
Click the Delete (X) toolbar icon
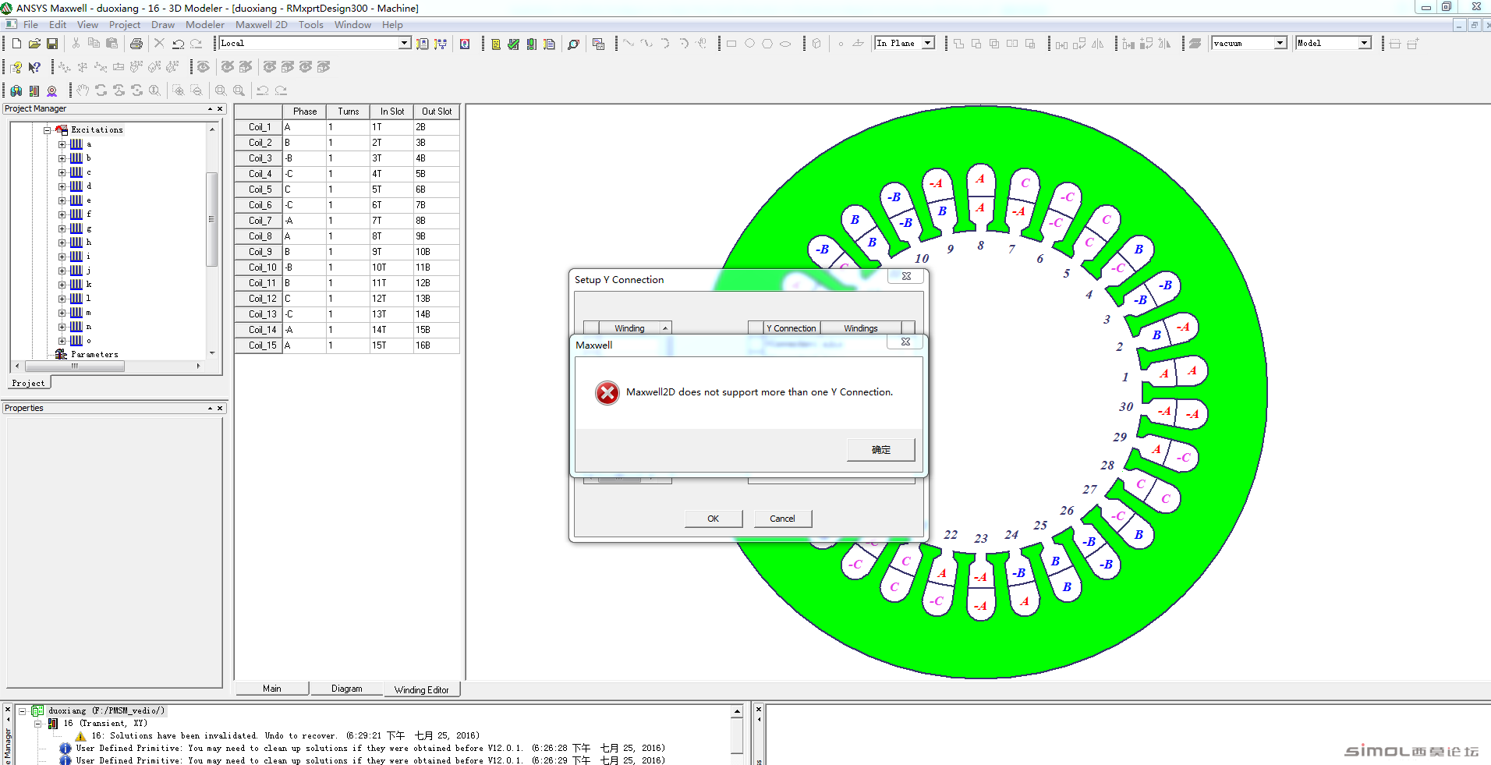[159, 44]
